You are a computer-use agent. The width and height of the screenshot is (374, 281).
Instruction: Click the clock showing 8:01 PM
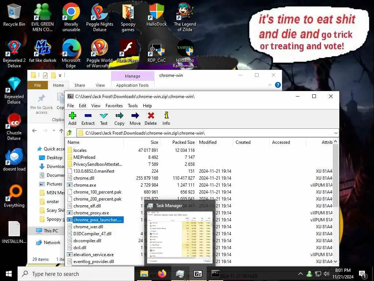pyautogui.click(x=343, y=274)
